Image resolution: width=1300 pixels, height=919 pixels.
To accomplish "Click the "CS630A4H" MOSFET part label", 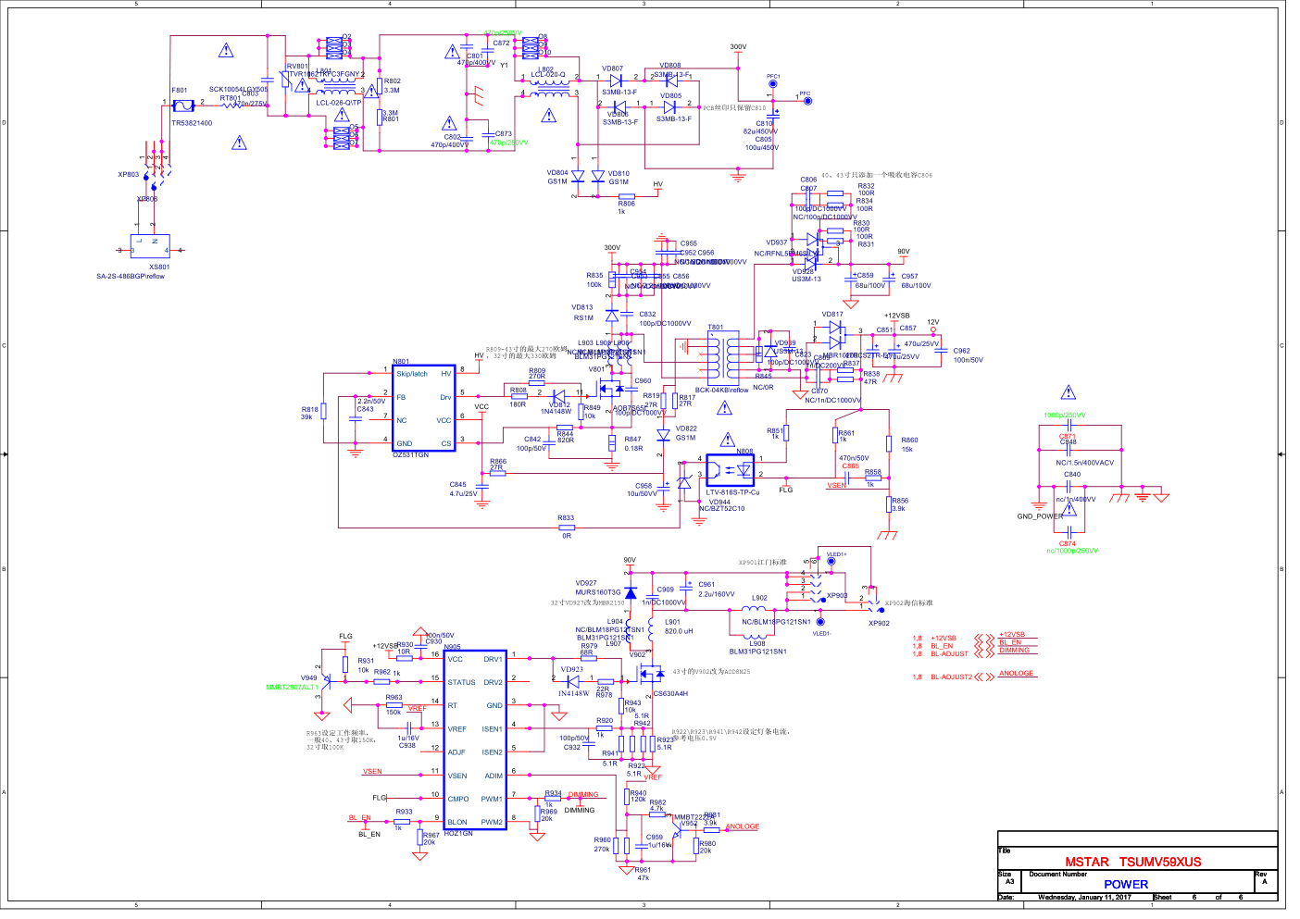I will point(671,693).
